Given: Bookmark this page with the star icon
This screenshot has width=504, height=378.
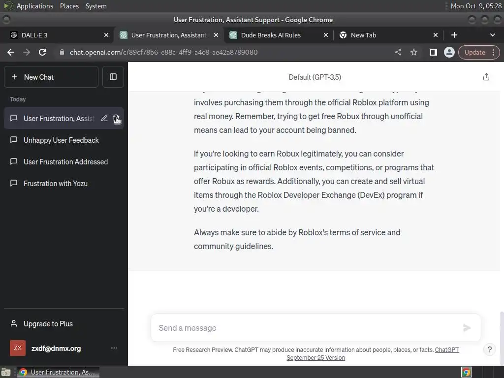Looking at the screenshot, I should click(414, 52).
